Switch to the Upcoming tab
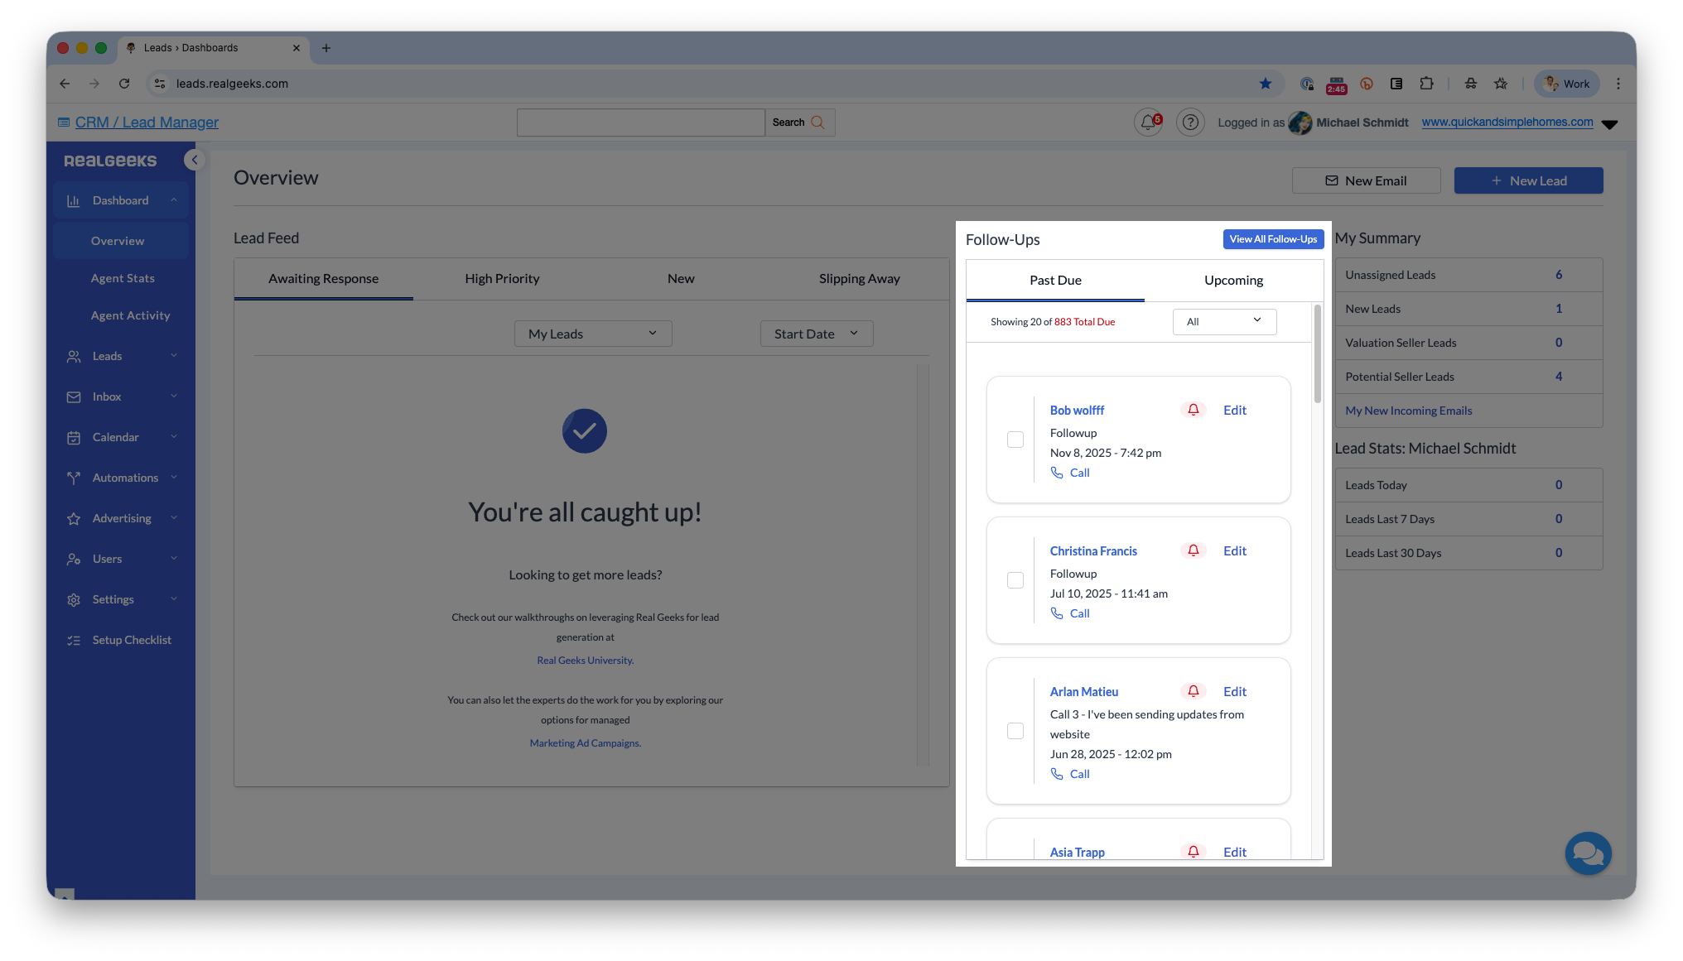This screenshot has width=1683, height=961. click(x=1233, y=281)
